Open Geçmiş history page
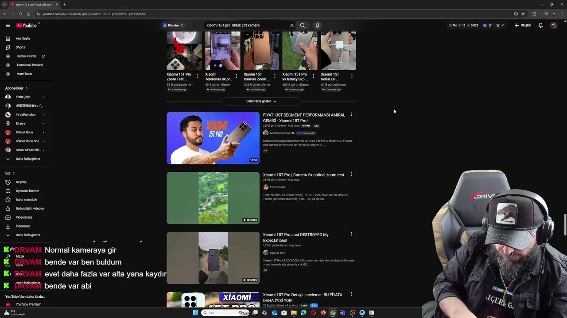The image size is (567, 318). [x=21, y=182]
